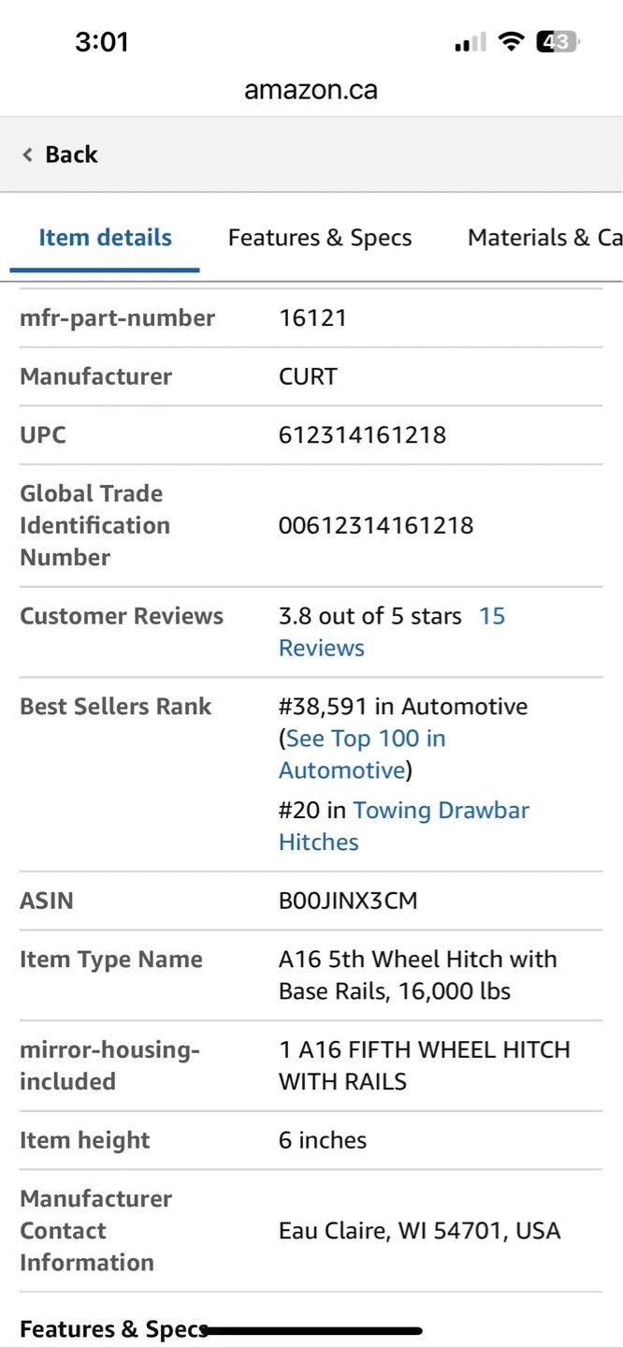Select the Item details tab
The height and width of the screenshot is (1348, 623).
pos(105,238)
